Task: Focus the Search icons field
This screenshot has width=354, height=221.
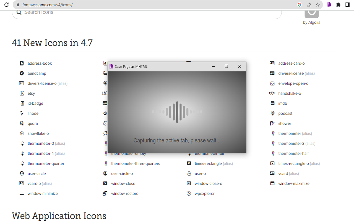Action: pos(147,13)
